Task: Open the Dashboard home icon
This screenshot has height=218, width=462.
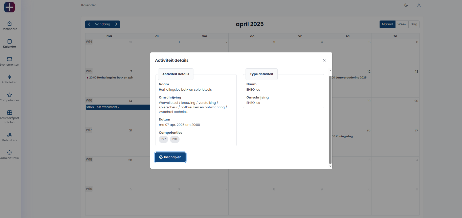Action: (x=9, y=24)
